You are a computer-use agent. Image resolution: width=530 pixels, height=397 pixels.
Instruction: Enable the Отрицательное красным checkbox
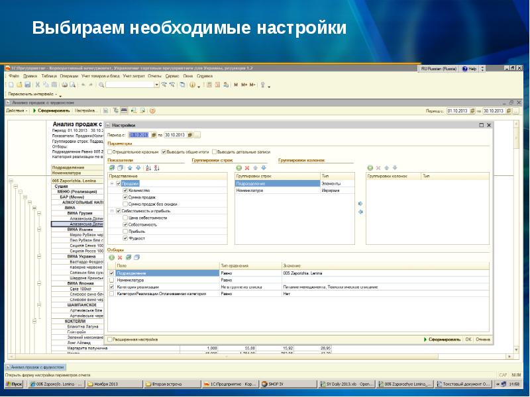point(110,152)
